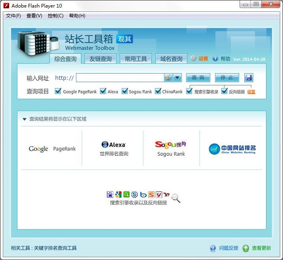This screenshot has height=260, width=283.
Task: Toggle the Sogou Rank checkbox
Action: 125,91
